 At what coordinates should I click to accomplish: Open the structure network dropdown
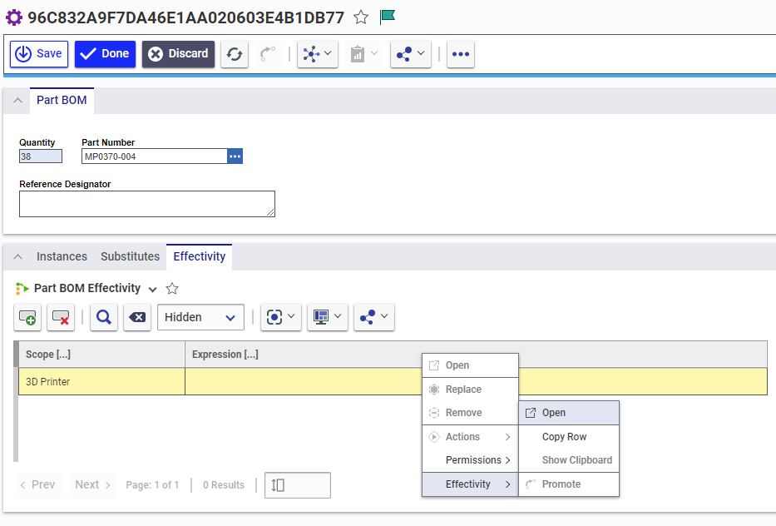coord(318,54)
